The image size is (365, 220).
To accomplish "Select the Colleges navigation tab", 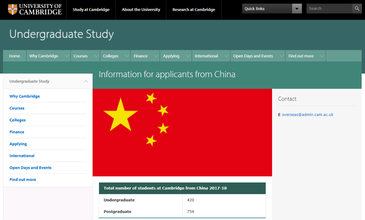I will pyautogui.click(x=111, y=56).
